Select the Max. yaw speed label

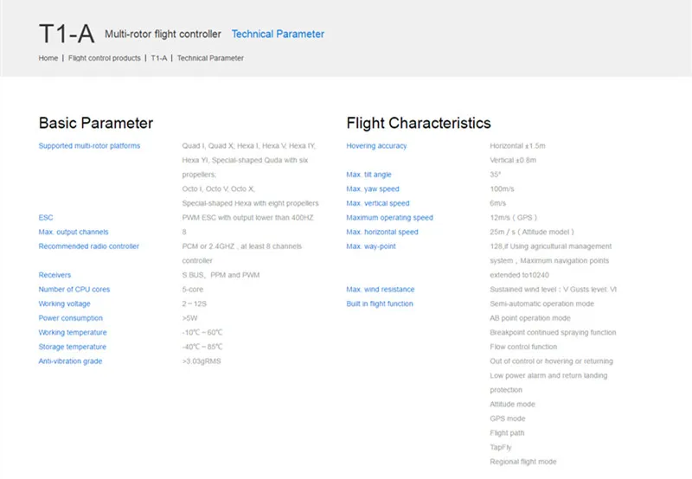[373, 188]
